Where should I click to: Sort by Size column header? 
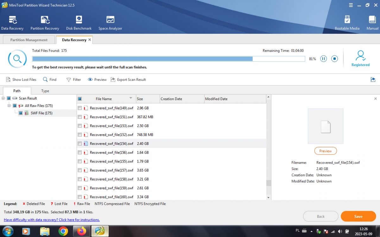pyautogui.click(x=148, y=99)
